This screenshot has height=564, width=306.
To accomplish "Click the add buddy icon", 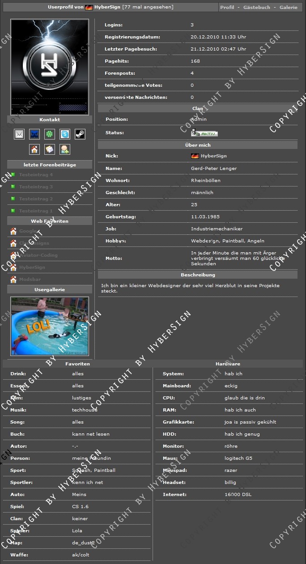I will [65, 149].
